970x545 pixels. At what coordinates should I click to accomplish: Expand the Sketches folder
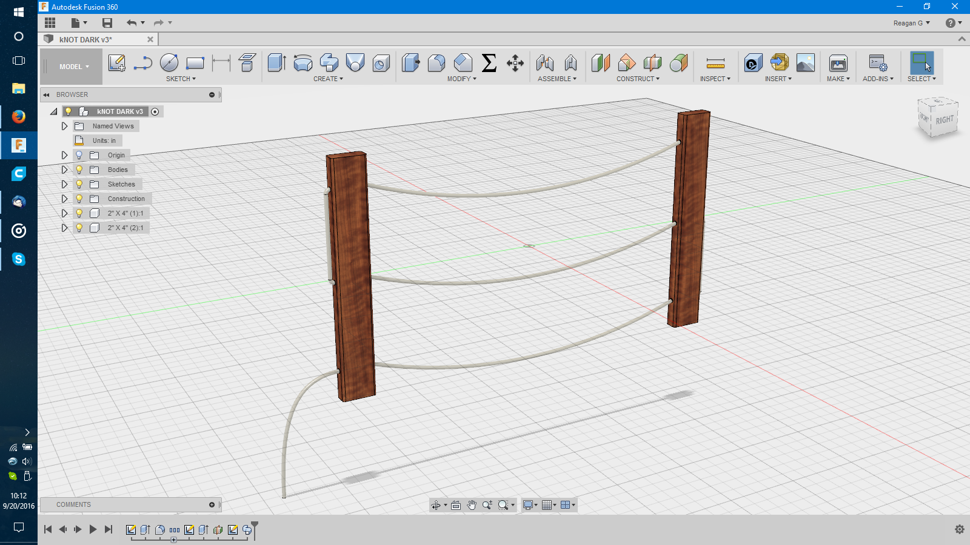pos(64,184)
